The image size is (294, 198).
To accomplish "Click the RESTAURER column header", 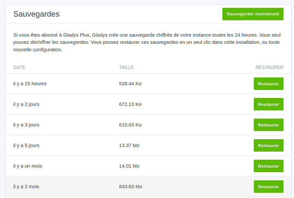I will pos(269,67).
